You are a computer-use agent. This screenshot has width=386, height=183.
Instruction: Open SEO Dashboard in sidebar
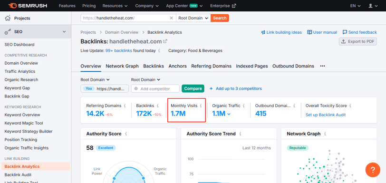(19, 45)
